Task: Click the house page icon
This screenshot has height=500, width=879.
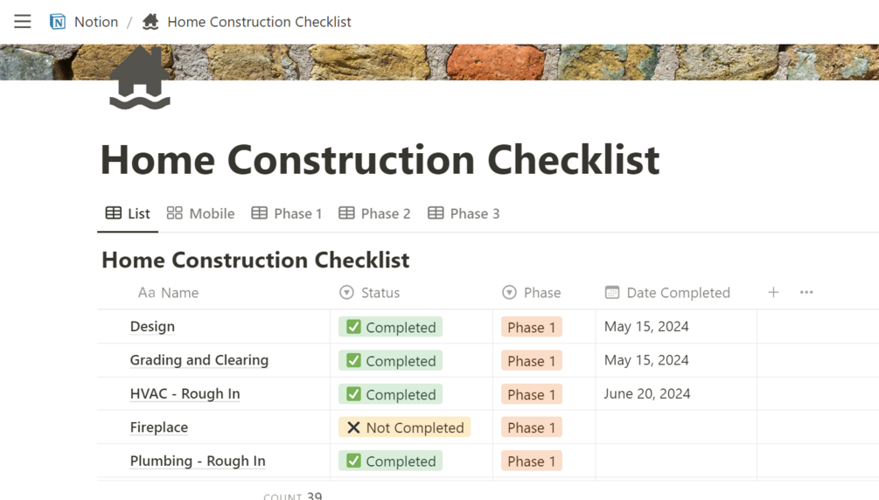Action: point(140,79)
